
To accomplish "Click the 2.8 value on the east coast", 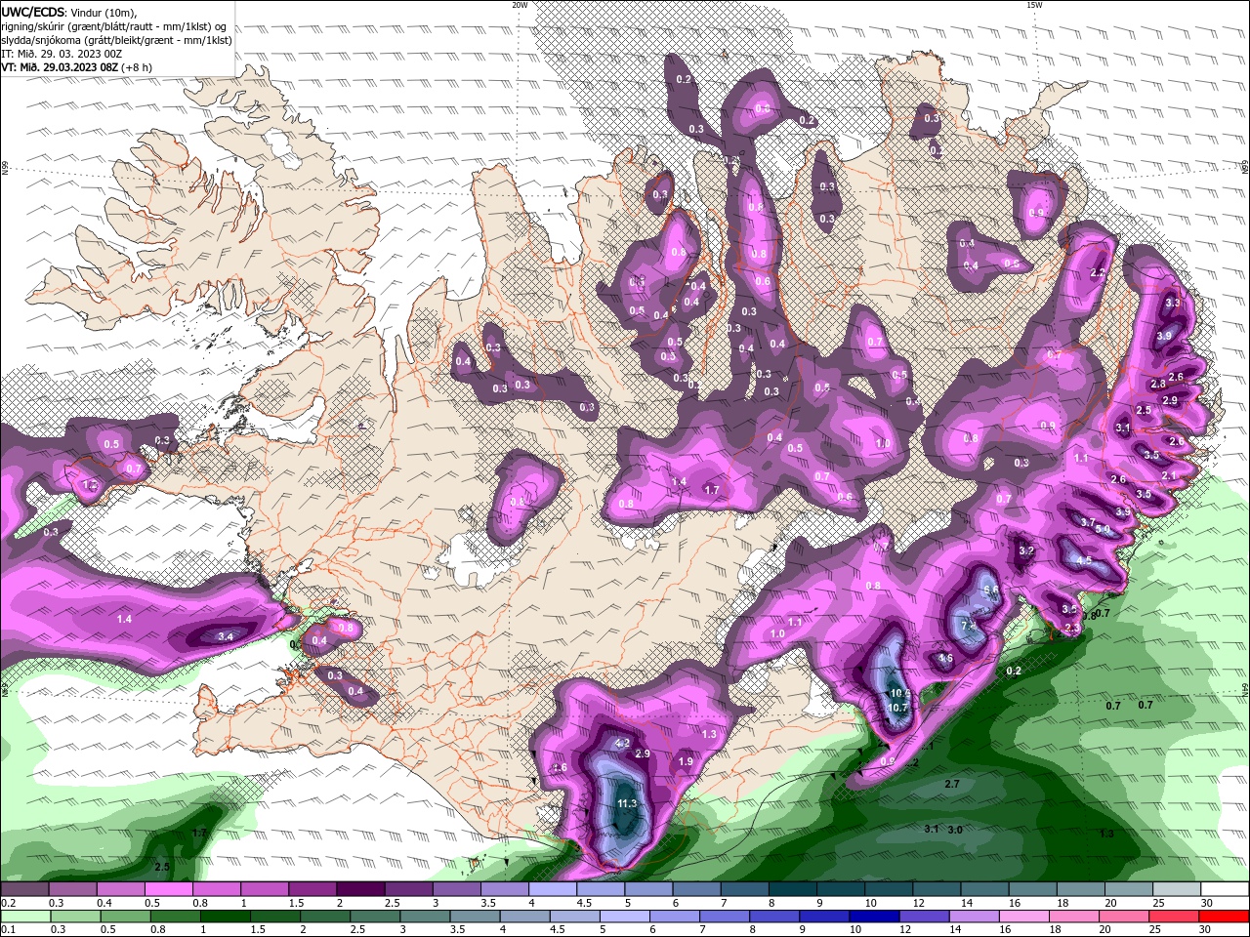I will pyautogui.click(x=1157, y=385).
